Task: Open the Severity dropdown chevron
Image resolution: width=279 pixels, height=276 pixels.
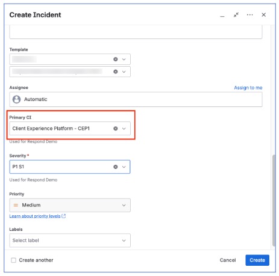Action: point(124,167)
